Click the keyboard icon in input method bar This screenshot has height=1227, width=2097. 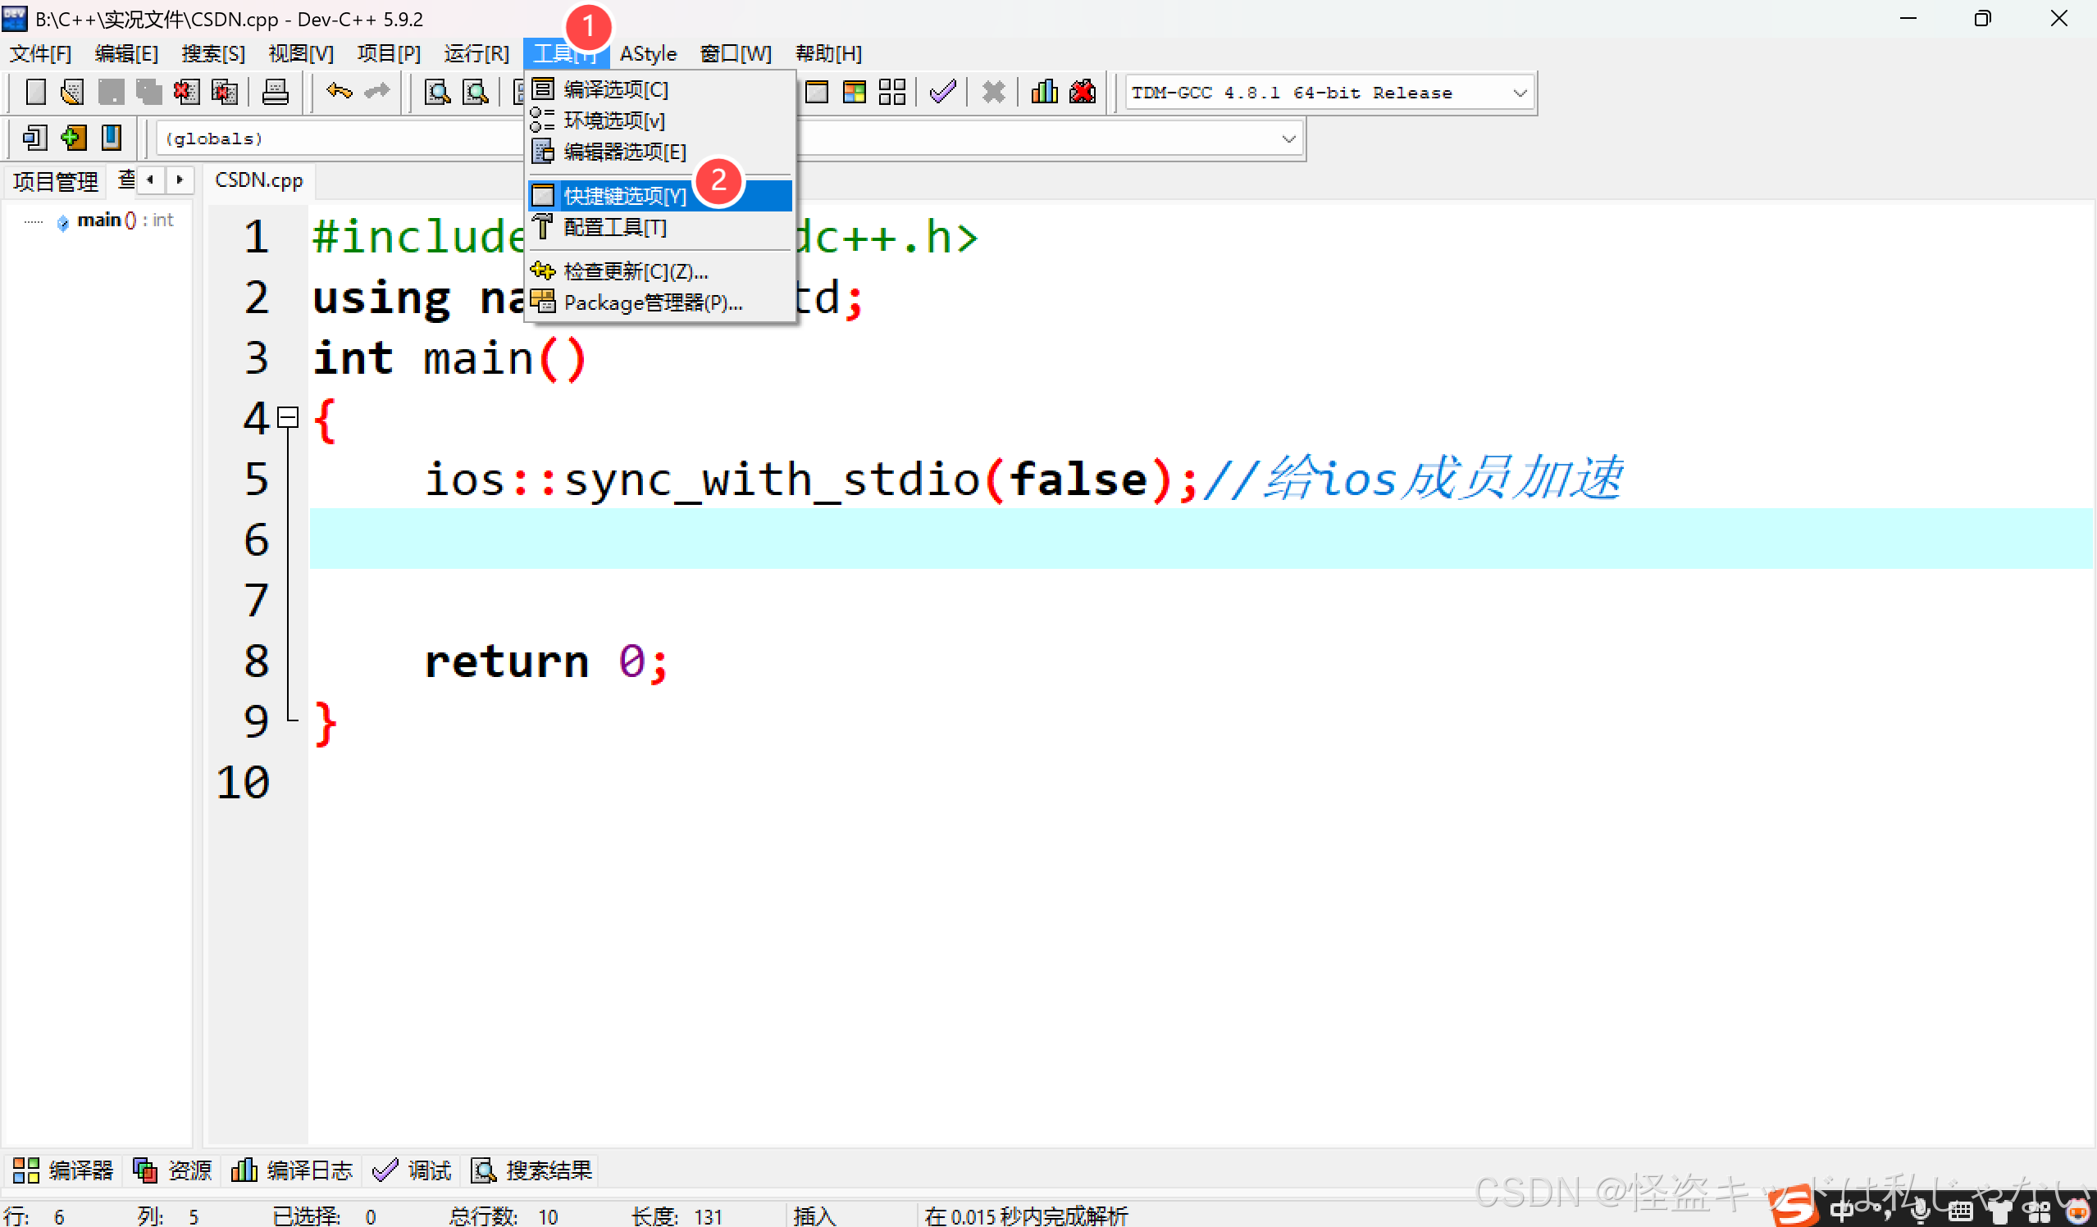[1960, 1212]
